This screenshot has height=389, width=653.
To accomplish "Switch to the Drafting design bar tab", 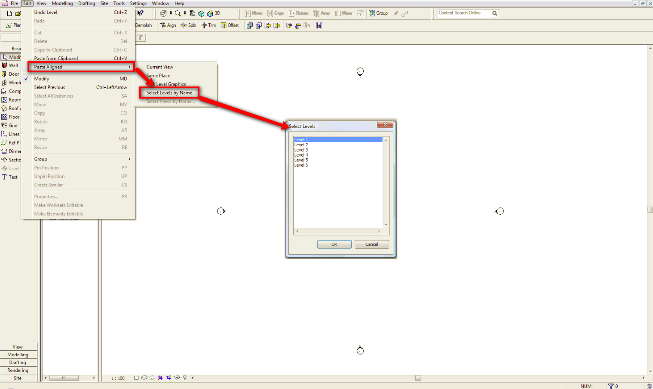I will (x=18, y=362).
